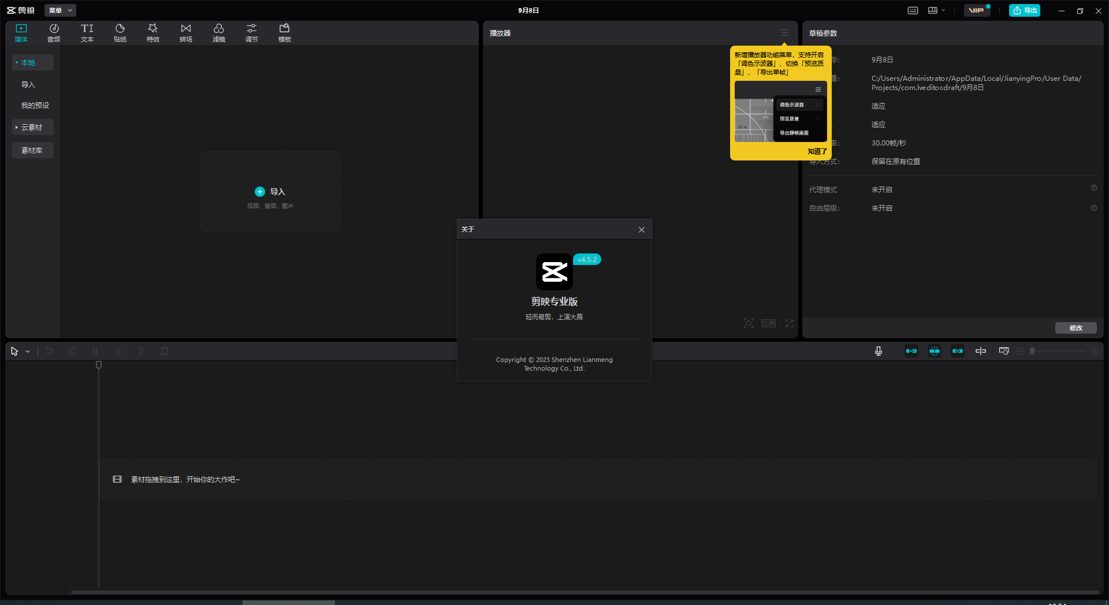1109x605 pixels.
Task: Expand the selection tool dropdown arrow
Action: [x=27, y=352]
